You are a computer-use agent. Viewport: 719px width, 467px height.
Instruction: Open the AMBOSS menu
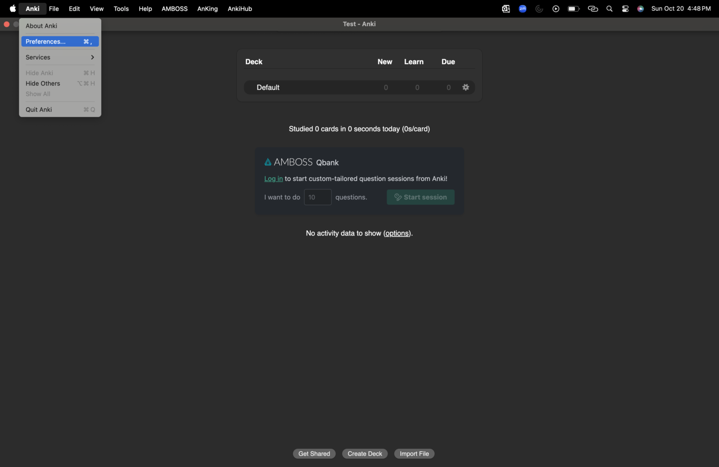pos(175,8)
